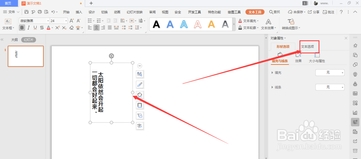Select slide 1 thumbnail
Screen dimensions: 361x159
26,56
